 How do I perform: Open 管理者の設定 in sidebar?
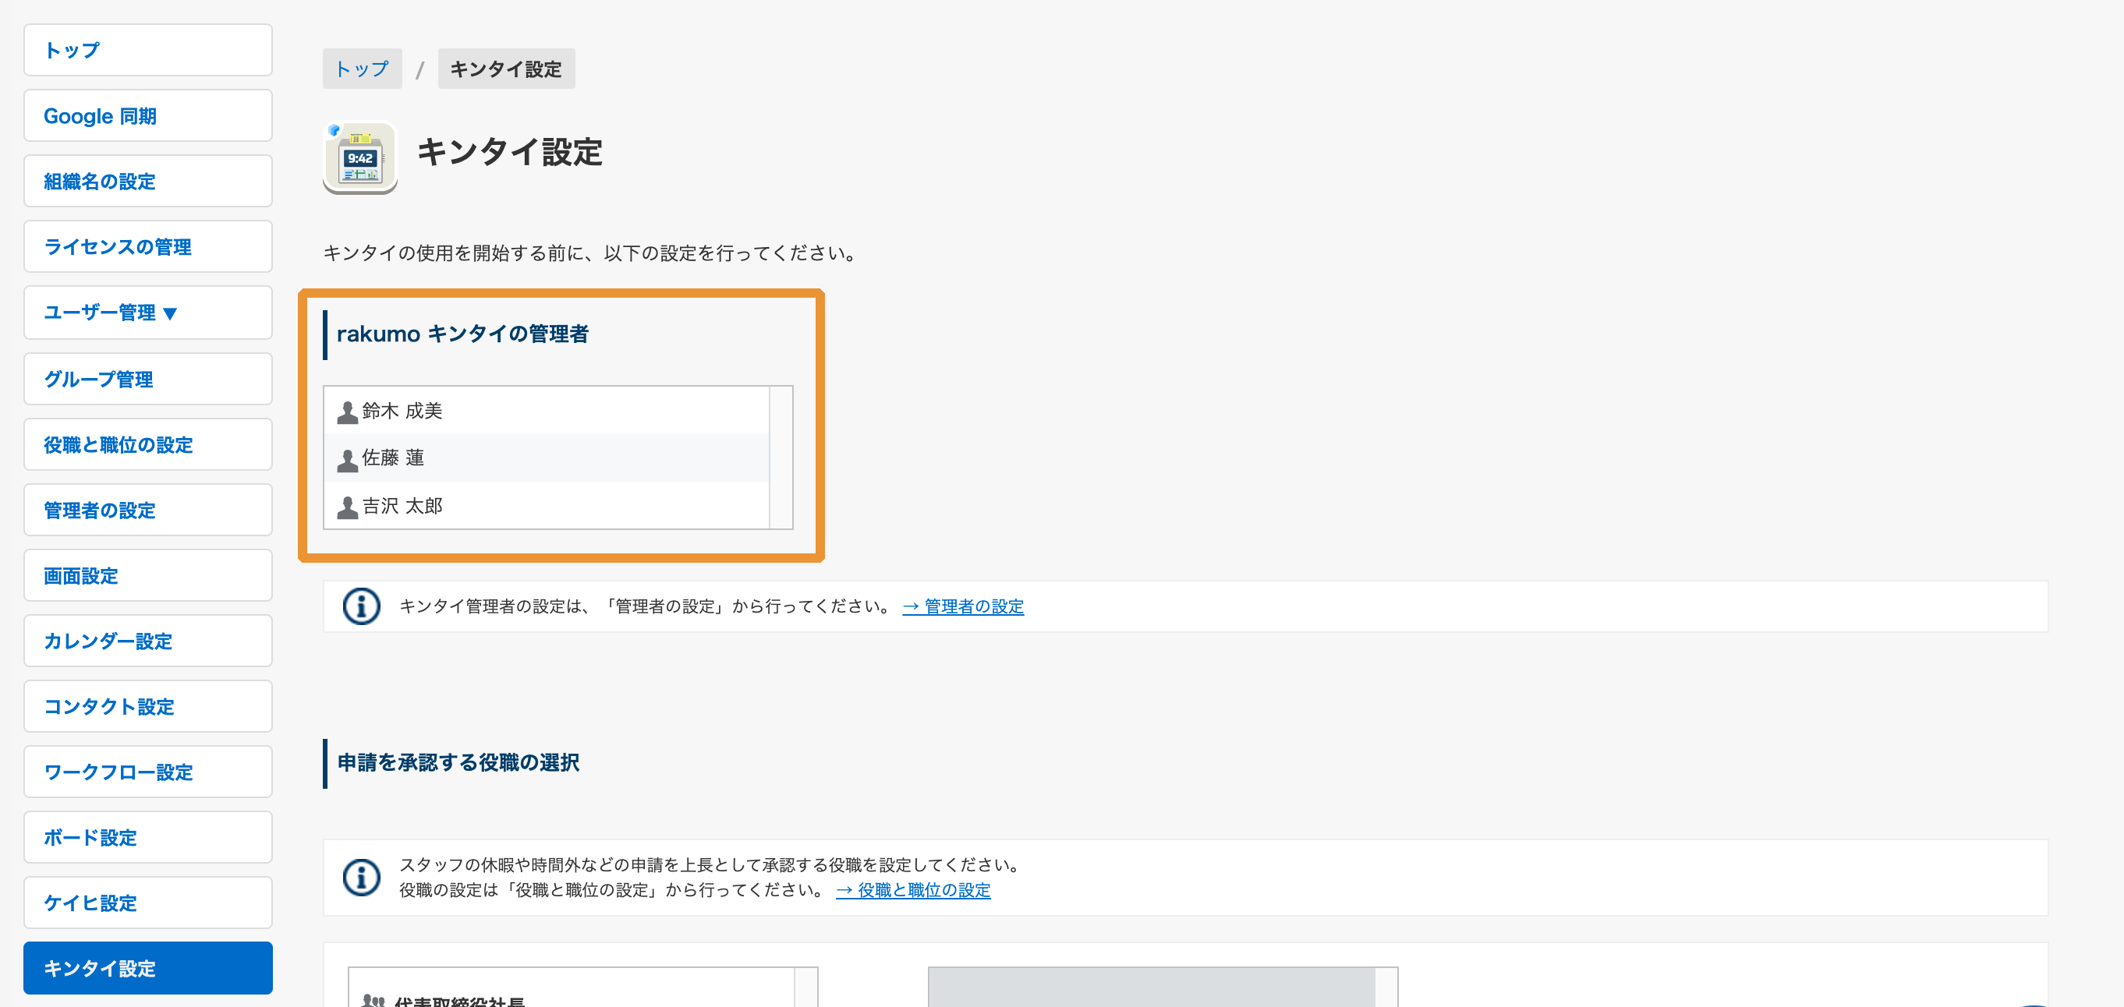pos(147,510)
